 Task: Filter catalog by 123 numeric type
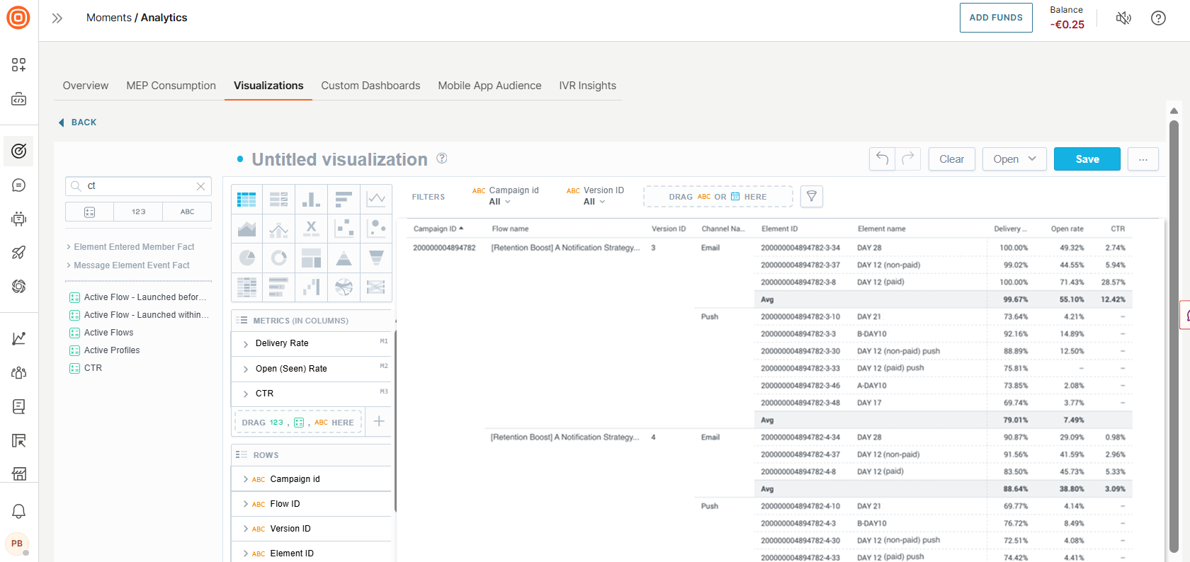tap(138, 212)
